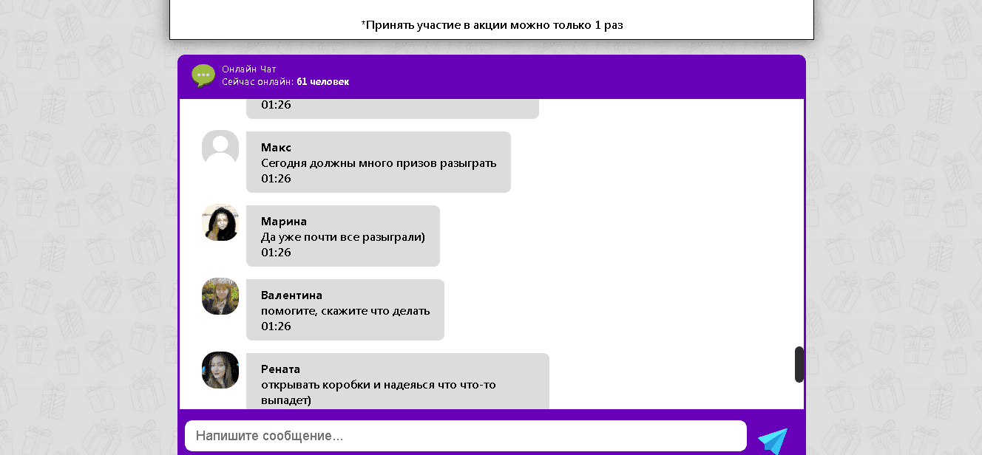Click the online status indicator showing 61 человек
This screenshot has width=982, height=455.
(285, 81)
